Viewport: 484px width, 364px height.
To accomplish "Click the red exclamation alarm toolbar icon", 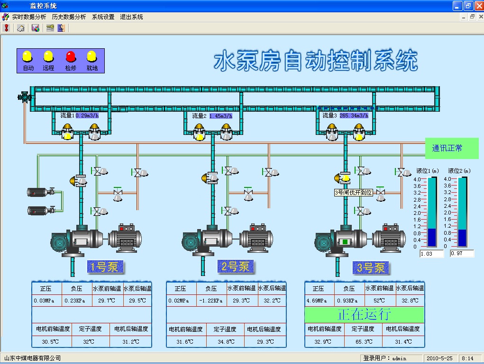I will 7,28.
